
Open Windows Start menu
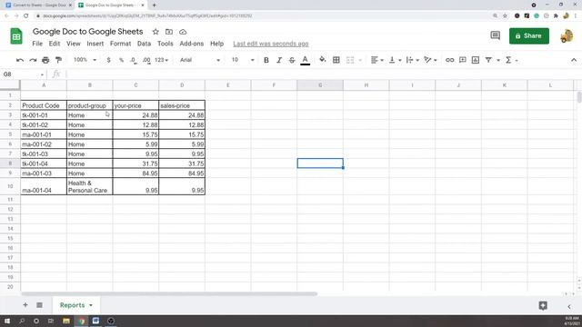pyautogui.click(x=7, y=321)
